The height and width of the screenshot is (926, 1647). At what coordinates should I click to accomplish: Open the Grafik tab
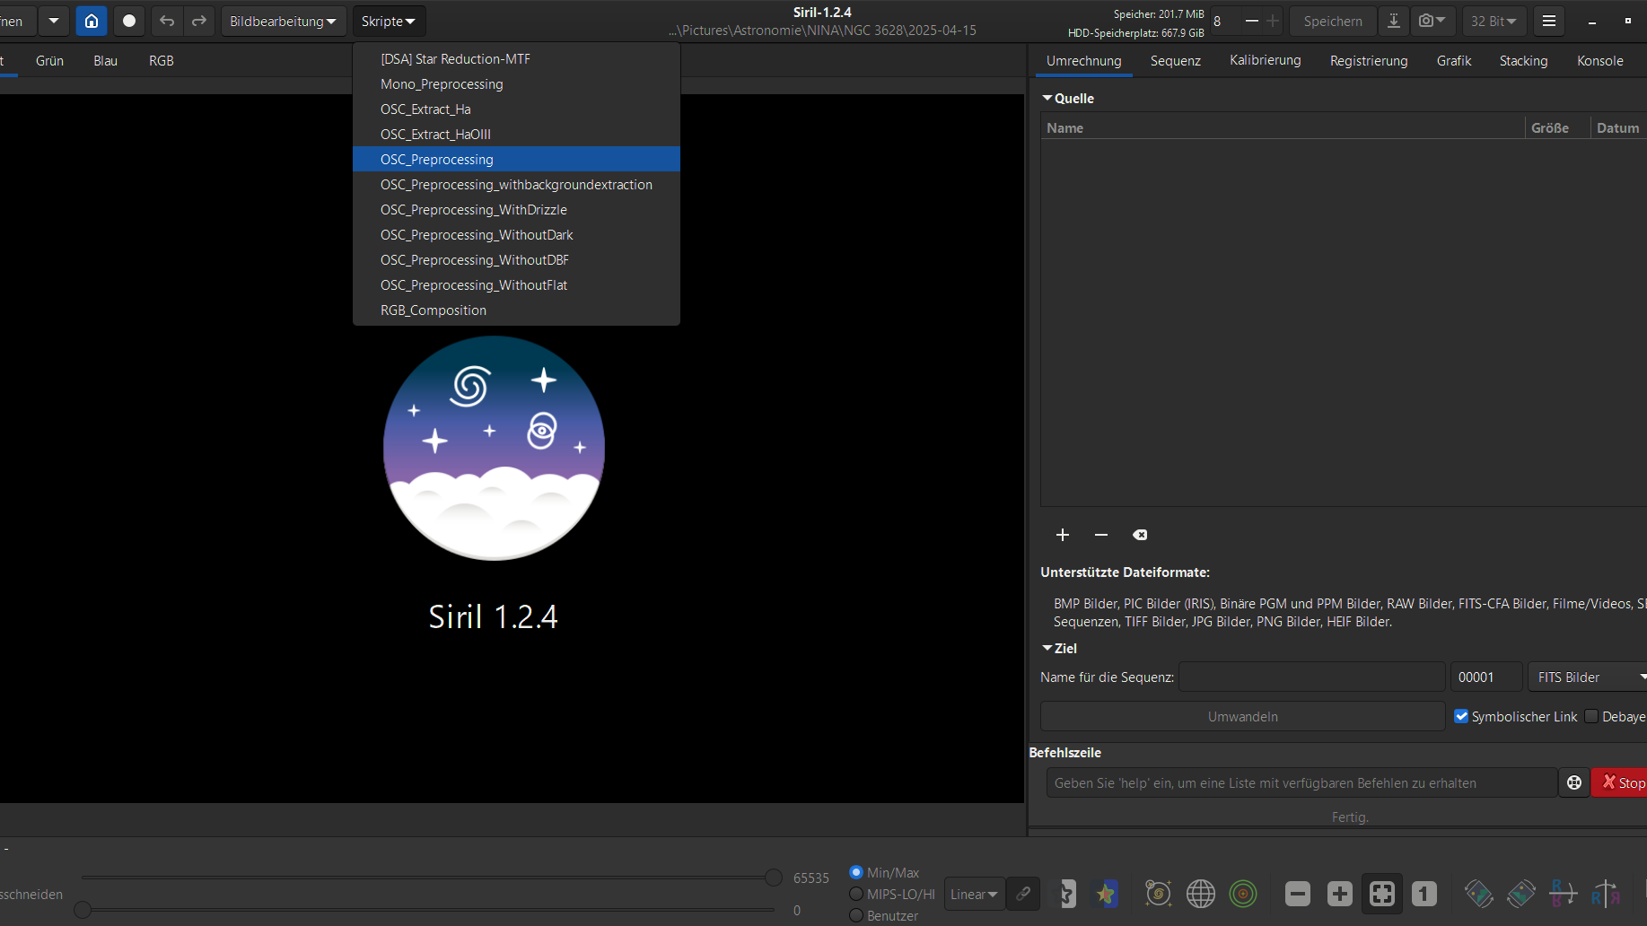coord(1453,60)
